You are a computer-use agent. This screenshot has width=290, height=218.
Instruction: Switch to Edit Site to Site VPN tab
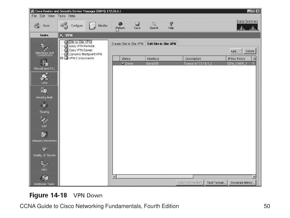coord(161,44)
